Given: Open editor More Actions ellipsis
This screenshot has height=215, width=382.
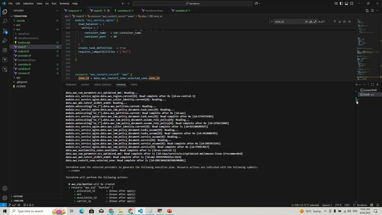Looking at the screenshot, I should coord(377,10).
